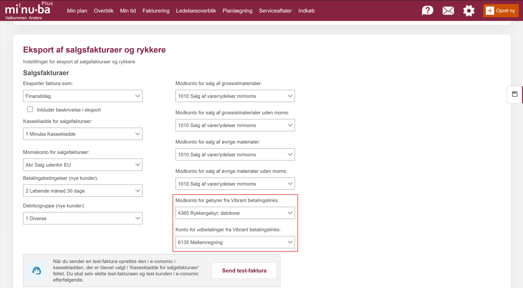Expand Betalingsbetingelser dropdown
The height and width of the screenshot is (288, 523).
point(83,191)
